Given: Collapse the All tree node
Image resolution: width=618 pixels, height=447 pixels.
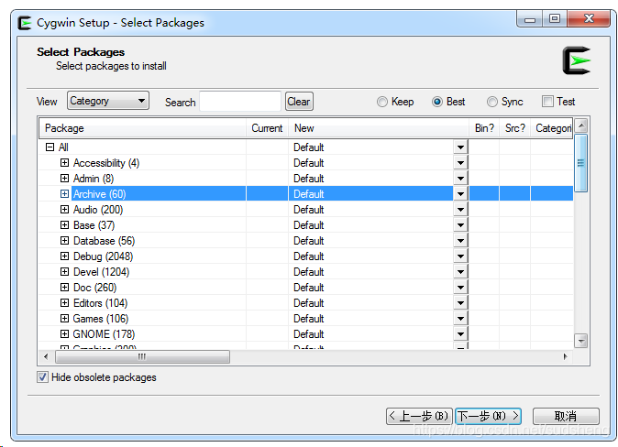Looking at the screenshot, I should click(x=50, y=147).
